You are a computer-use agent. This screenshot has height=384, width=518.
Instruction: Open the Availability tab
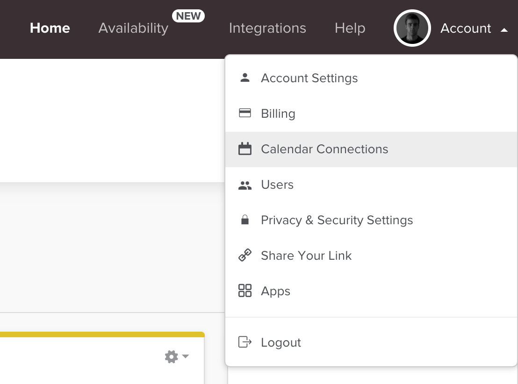[133, 28]
